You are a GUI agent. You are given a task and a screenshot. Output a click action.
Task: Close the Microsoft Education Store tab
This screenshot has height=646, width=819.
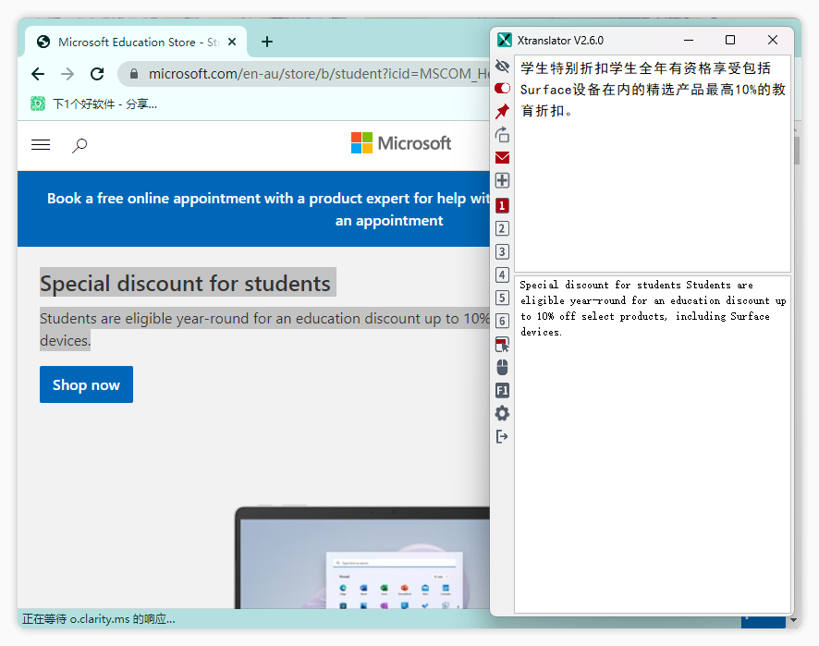click(x=232, y=42)
